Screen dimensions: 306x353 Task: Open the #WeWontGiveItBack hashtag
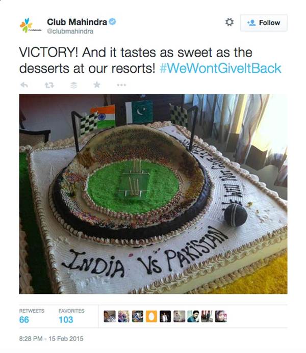coord(220,68)
